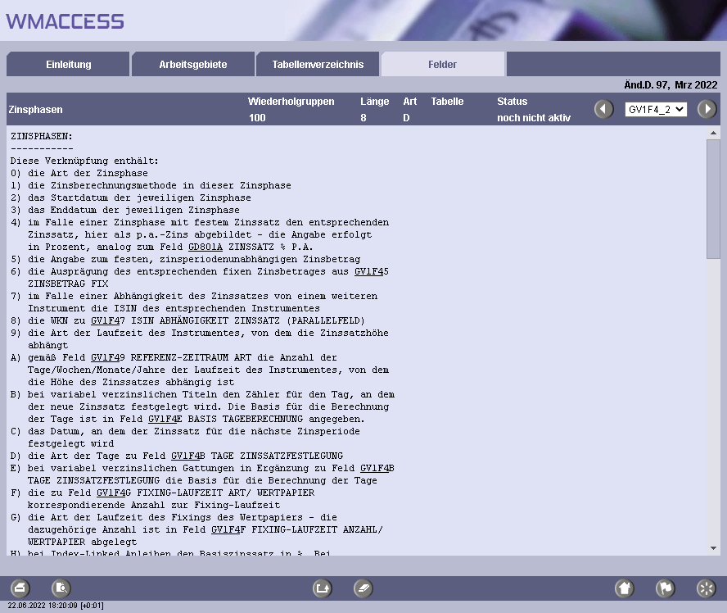Click the flag icon in bottom toolbar

666,588
